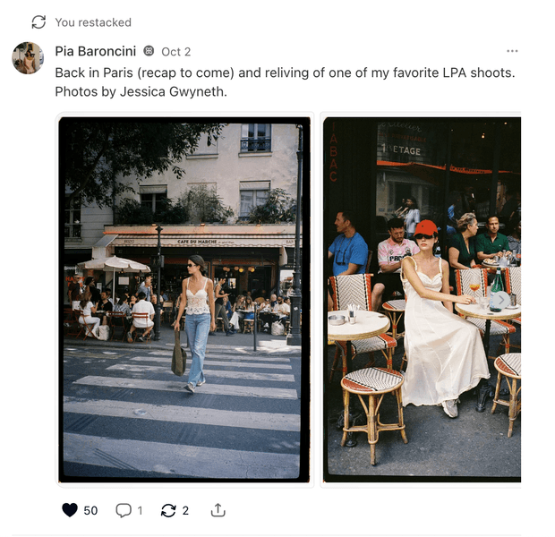Screen dimensions: 555x537
Task: Open the cafe terrace photo with red cap
Action: tap(422, 300)
